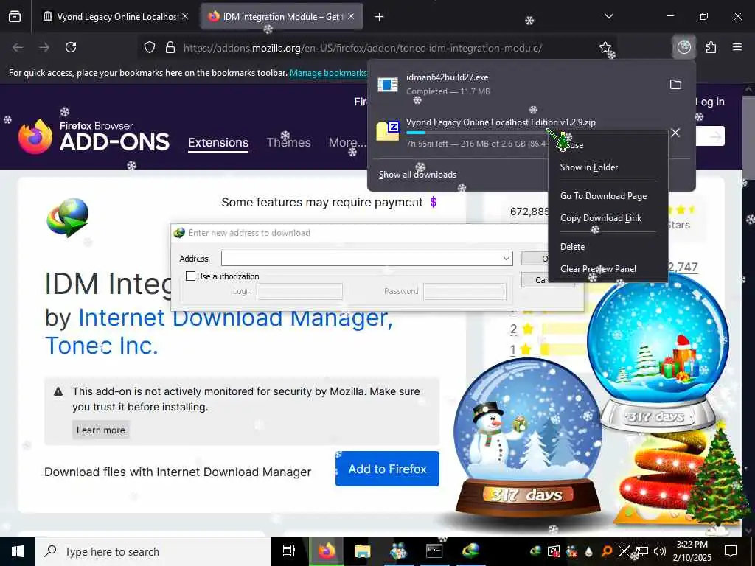Open the Command Prompt taskbar icon
The image size is (755, 566).
[434, 551]
